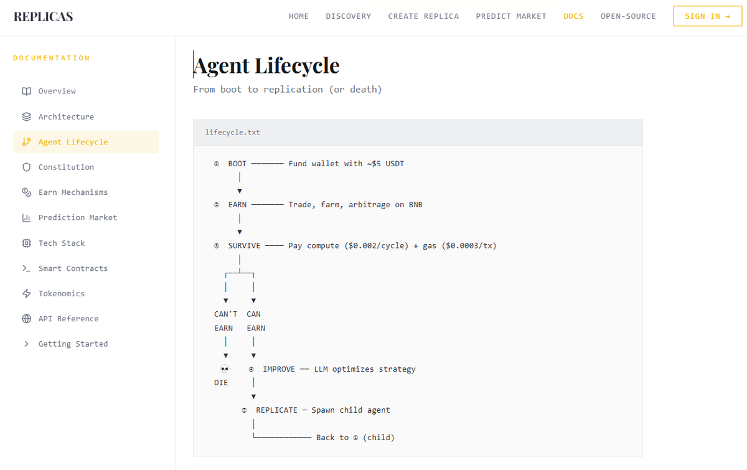This screenshot has width=747, height=470.
Task: Select Agent Lifecycle in sidebar
Action: (x=86, y=142)
